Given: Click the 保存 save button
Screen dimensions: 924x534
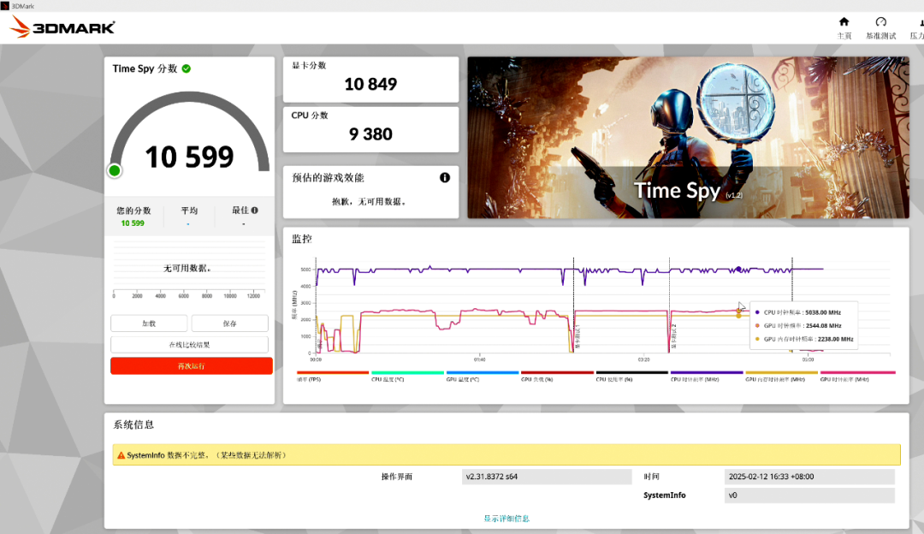Looking at the screenshot, I should [230, 323].
